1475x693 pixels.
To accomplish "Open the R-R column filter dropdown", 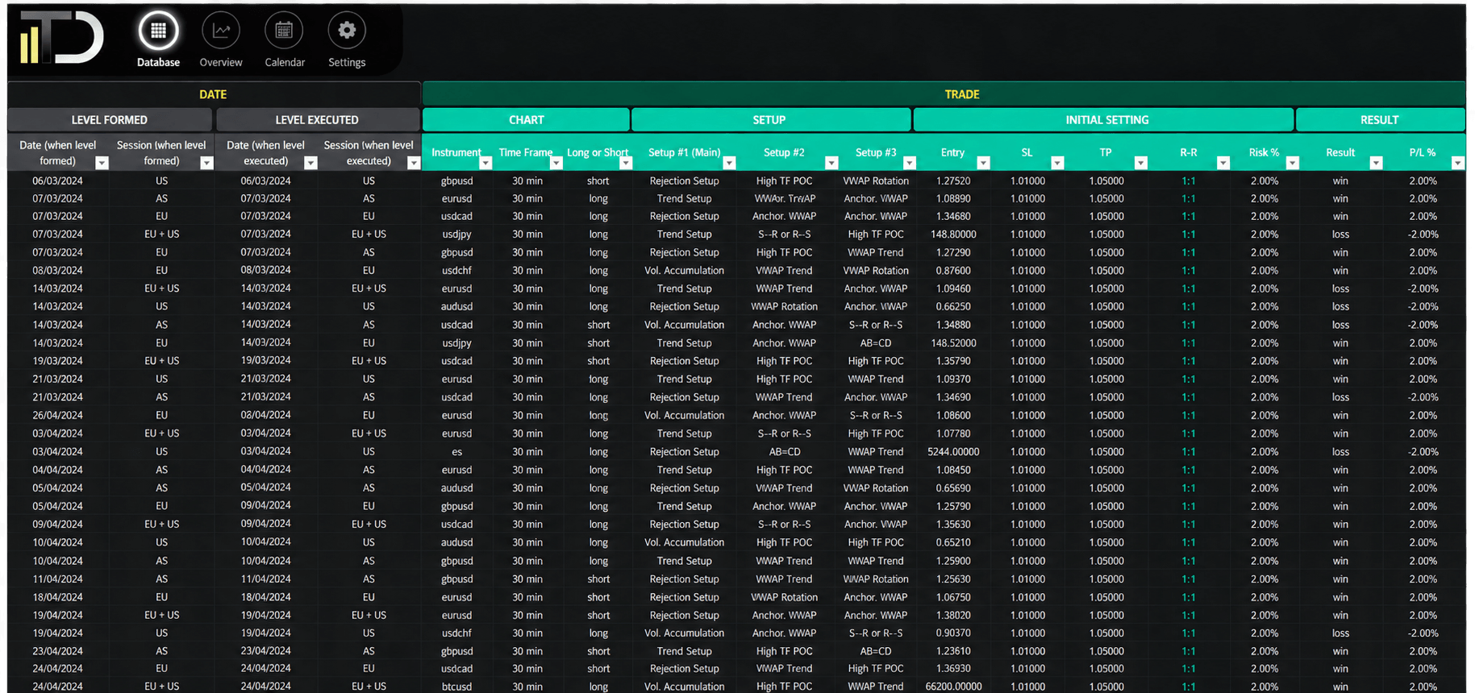I will [1223, 163].
